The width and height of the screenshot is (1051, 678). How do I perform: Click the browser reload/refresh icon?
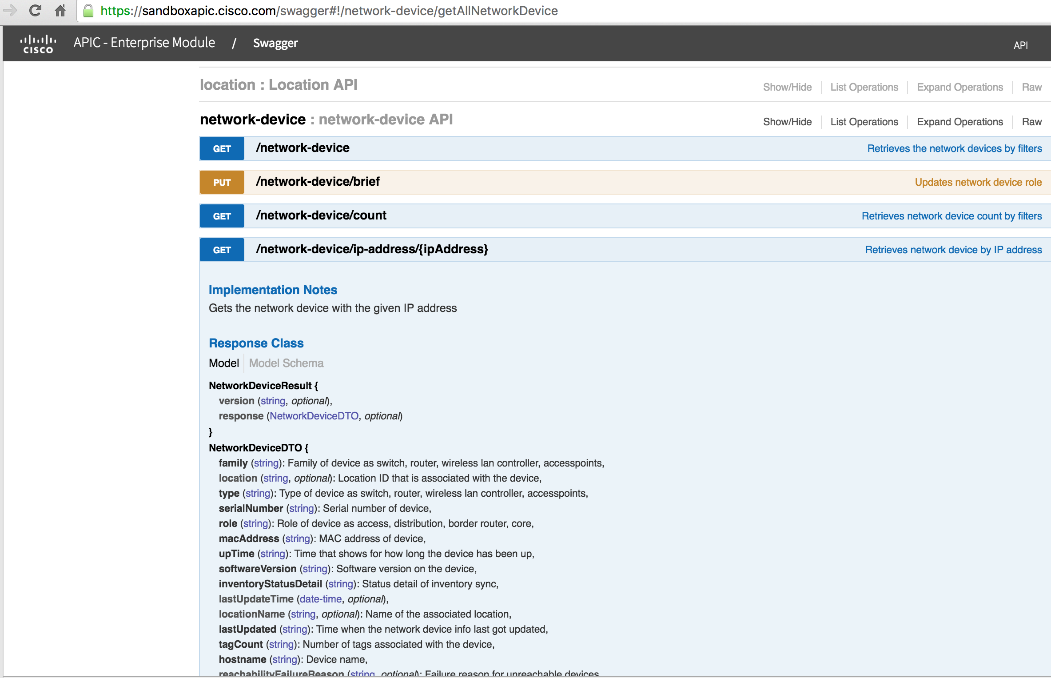coord(34,11)
